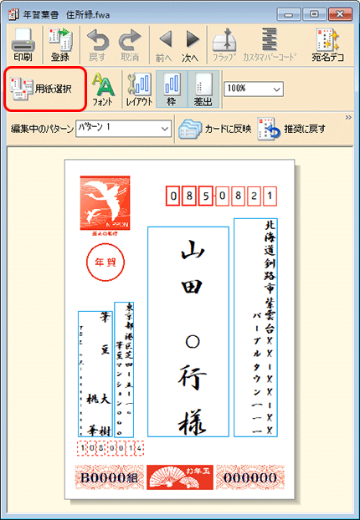Go to previous card with 前へ
Viewport: 360px width, 520px height.
[164, 46]
